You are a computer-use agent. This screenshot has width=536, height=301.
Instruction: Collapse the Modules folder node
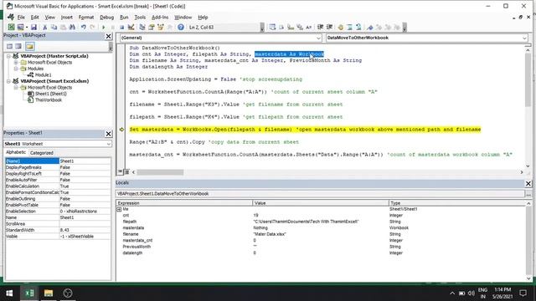[x=16, y=69]
